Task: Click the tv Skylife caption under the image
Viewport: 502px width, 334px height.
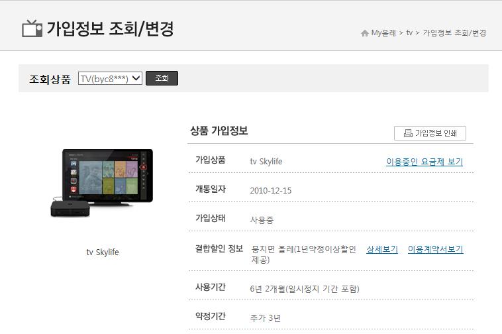Action: (x=102, y=252)
